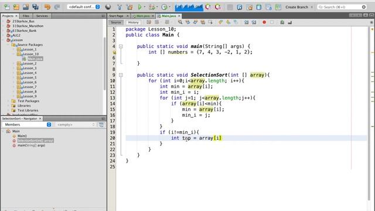Select 61Starkov_Bank project
This screenshot has height=211, width=375.
[x=24, y=30]
